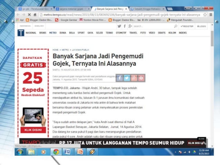Click Tempo Facebook icon in top bar
This screenshot has height=165, width=220.
[125, 26]
